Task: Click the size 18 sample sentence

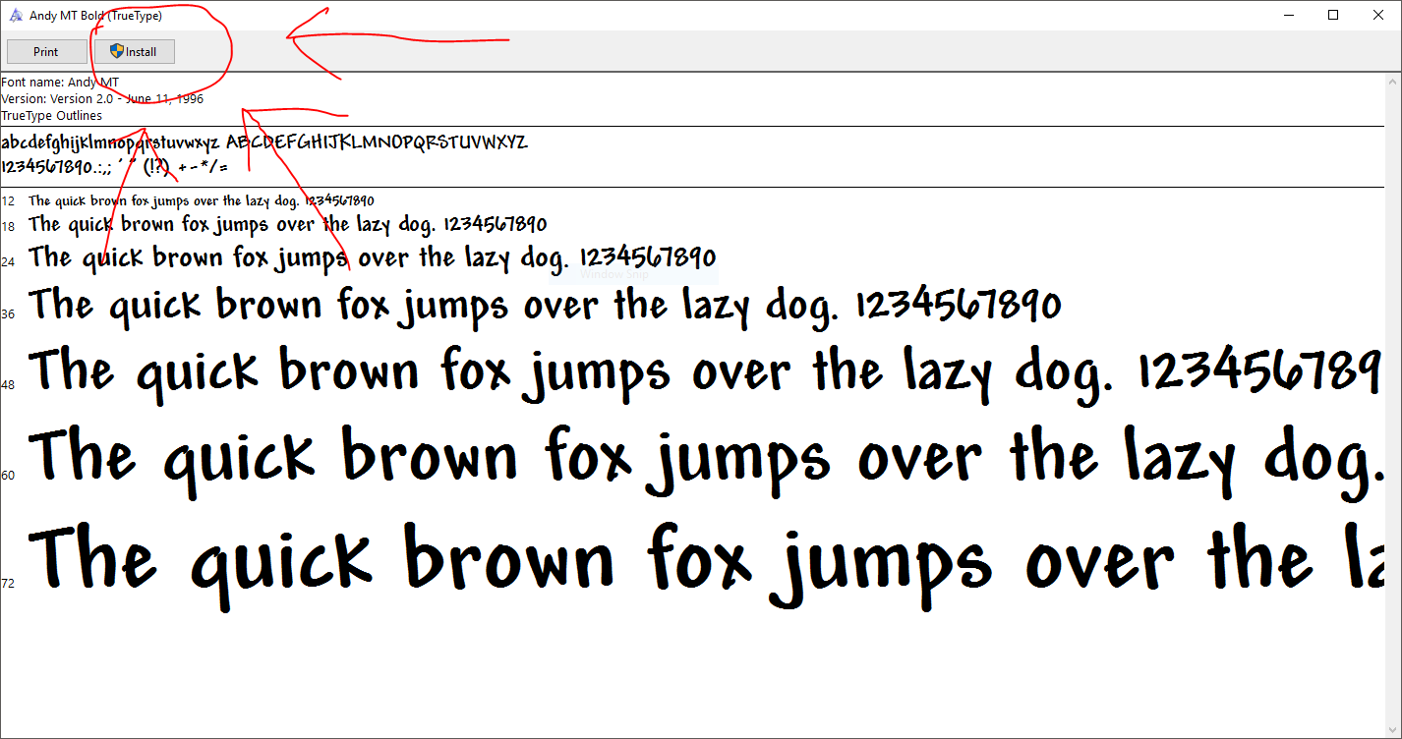Action: click(287, 225)
